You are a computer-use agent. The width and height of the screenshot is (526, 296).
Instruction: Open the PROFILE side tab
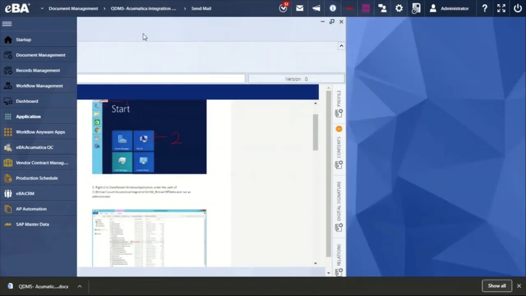tap(339, 103)
